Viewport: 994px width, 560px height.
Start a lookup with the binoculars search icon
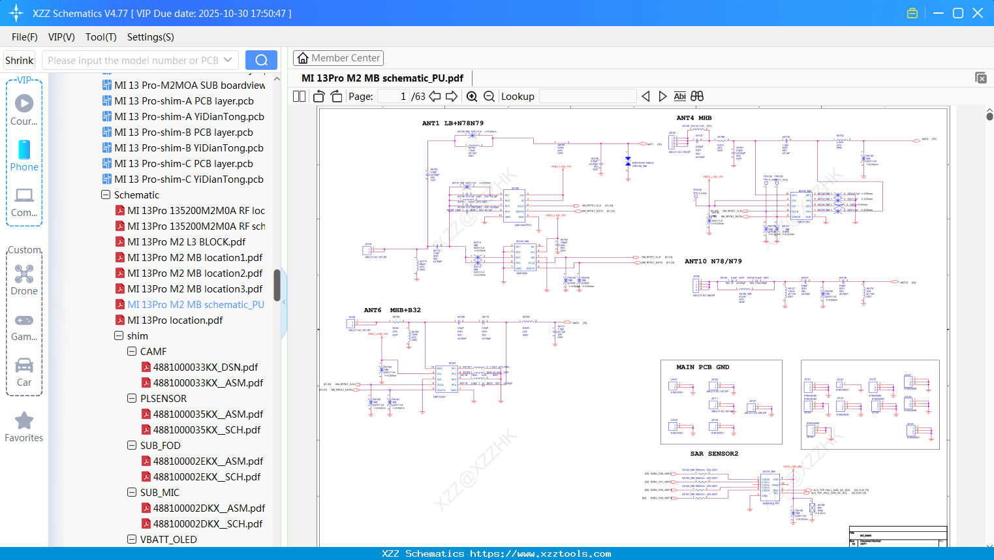696,96
